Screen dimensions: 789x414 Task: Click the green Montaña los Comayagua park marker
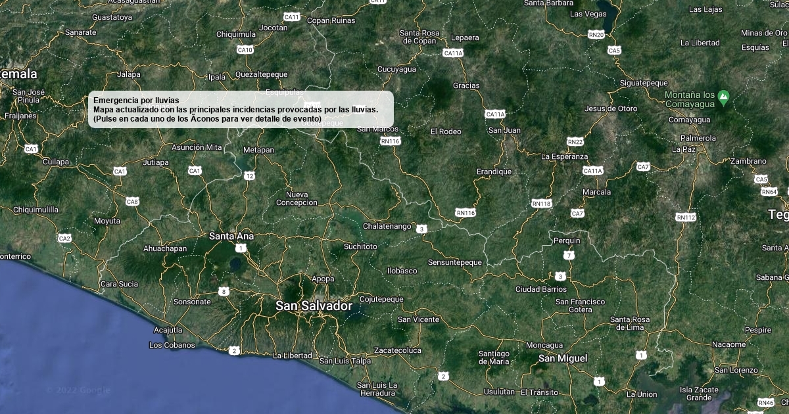tap(723, 97)
